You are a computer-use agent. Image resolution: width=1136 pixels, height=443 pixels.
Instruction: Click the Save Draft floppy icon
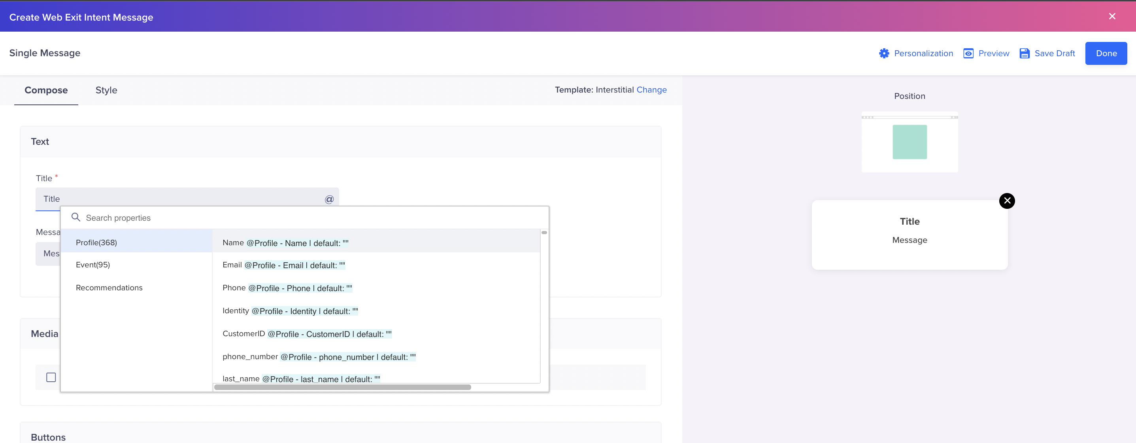coord(1024,53)
